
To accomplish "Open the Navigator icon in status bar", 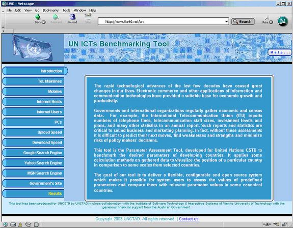I will click(5, 224).
